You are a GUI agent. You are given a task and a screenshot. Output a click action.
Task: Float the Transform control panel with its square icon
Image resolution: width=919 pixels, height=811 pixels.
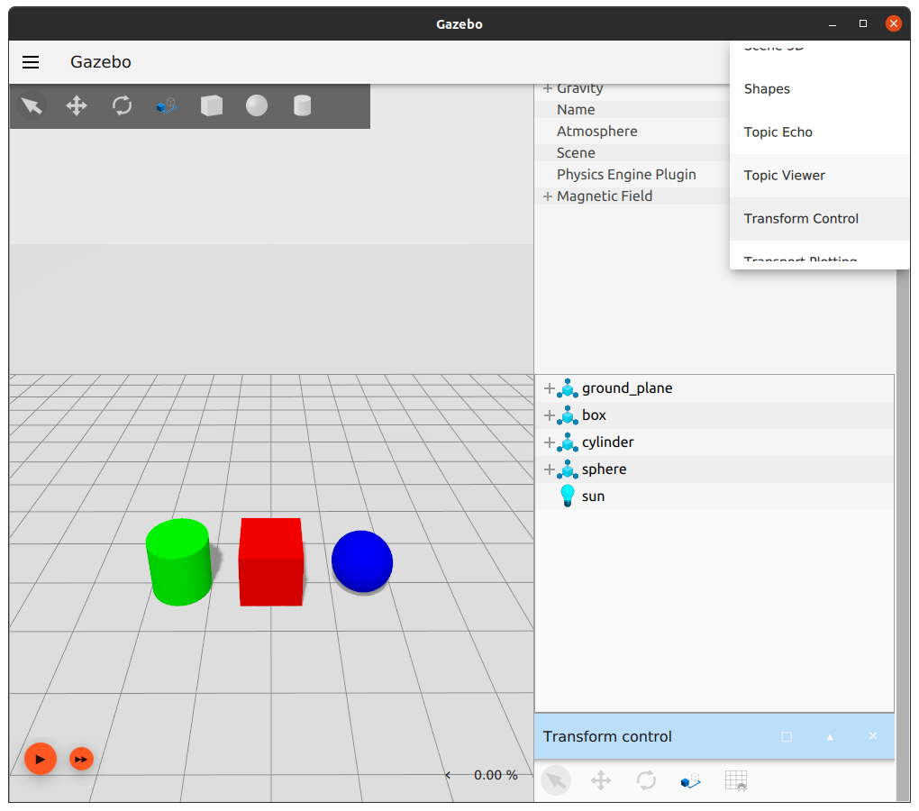point(787,736)
